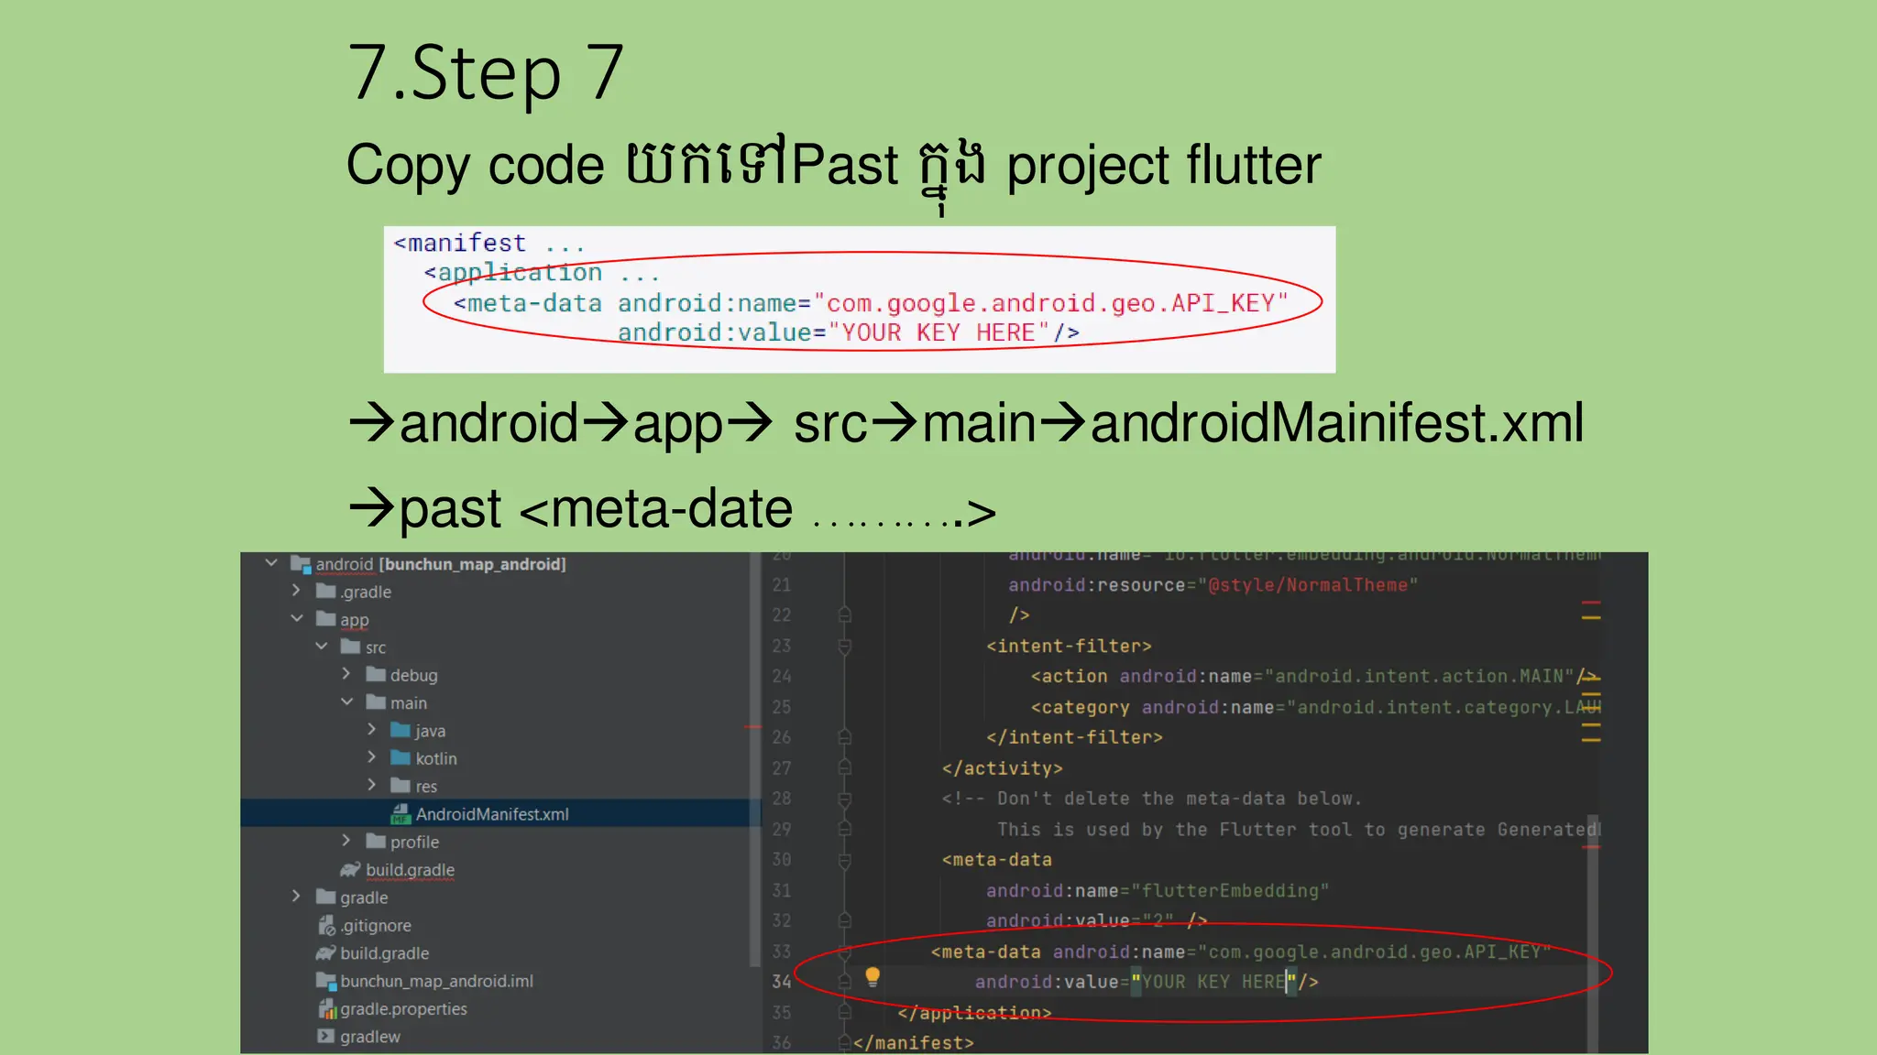Expand the debug folder chevron
Screen dimensions: 1877x1055
[x=346, y=673]
